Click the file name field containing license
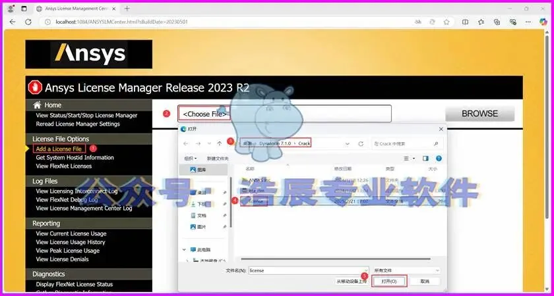The width and height of the screenshot is (554, 296). (309, 270)
